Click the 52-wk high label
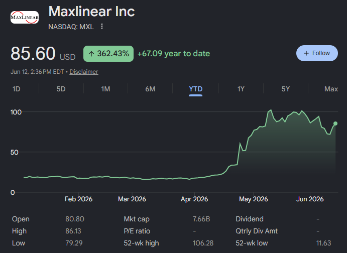347x253 pixels. coord(142,243)
